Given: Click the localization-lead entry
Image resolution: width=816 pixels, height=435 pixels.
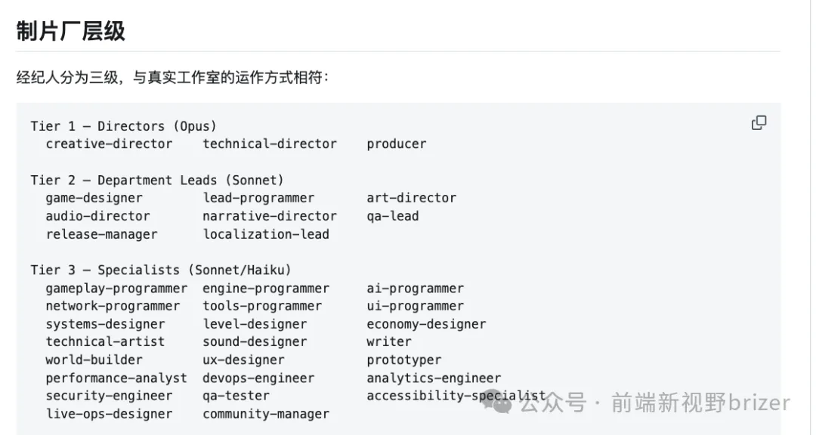Looking at the screenshot, I should [266, 234].
